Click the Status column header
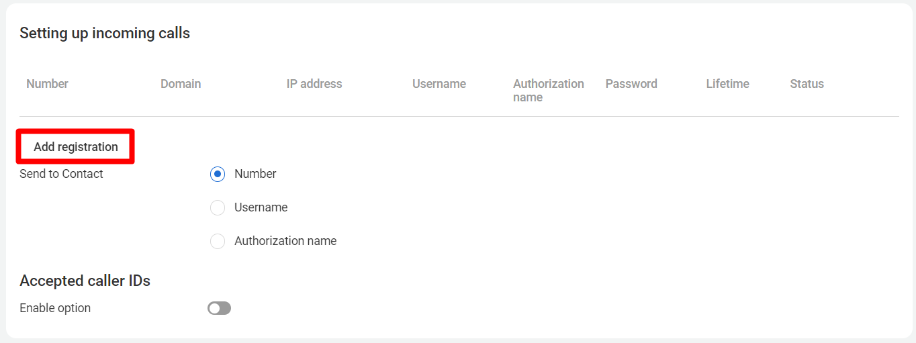The height and width of the screenshot is (343, 916). (807, 84)
